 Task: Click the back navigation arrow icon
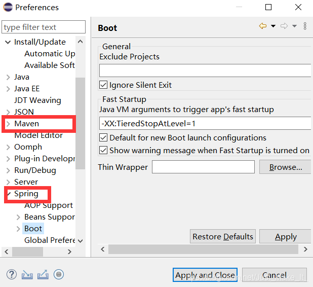tap(263, 26)
